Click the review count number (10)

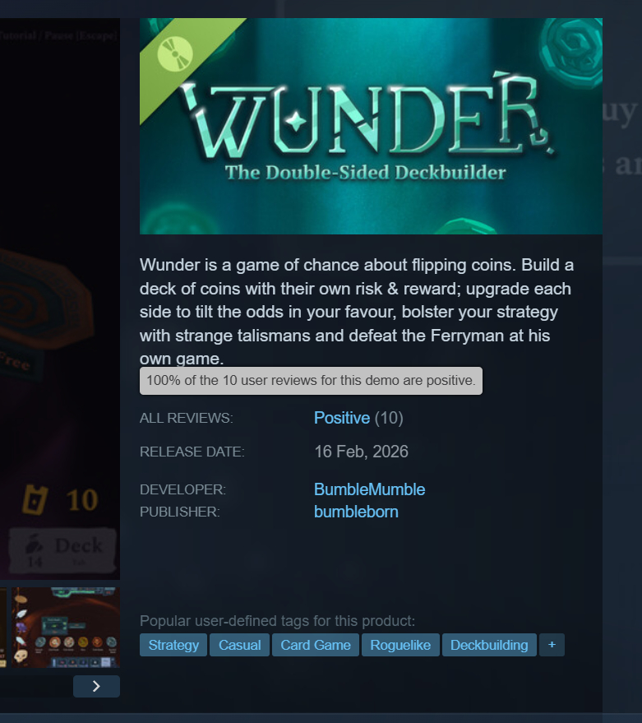point(389,418)
